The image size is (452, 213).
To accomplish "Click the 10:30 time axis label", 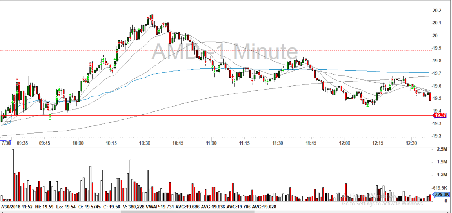I will tap(145, 143).
